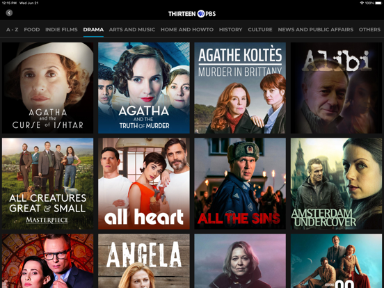Open All Creatures Great & Small
The width and height of the screenshot is (384, 288).
48,184
